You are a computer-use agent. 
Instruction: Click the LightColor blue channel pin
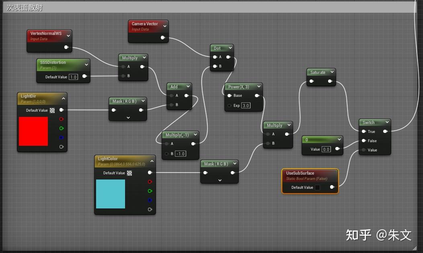pos(150,200)
